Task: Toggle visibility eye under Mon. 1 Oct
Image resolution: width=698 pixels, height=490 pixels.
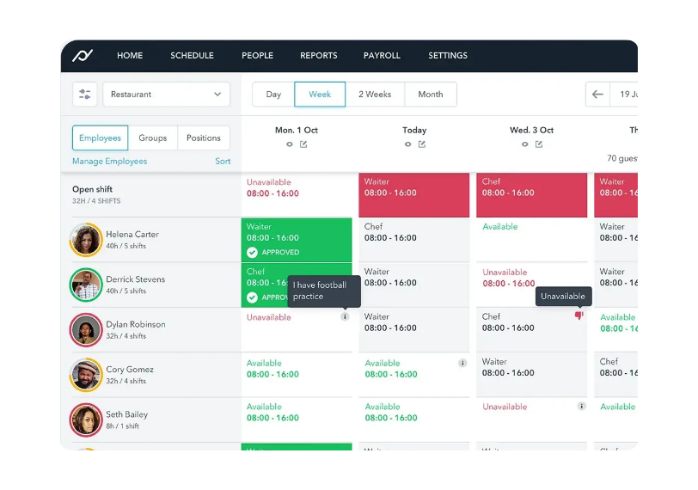Action: pos(290,144)
